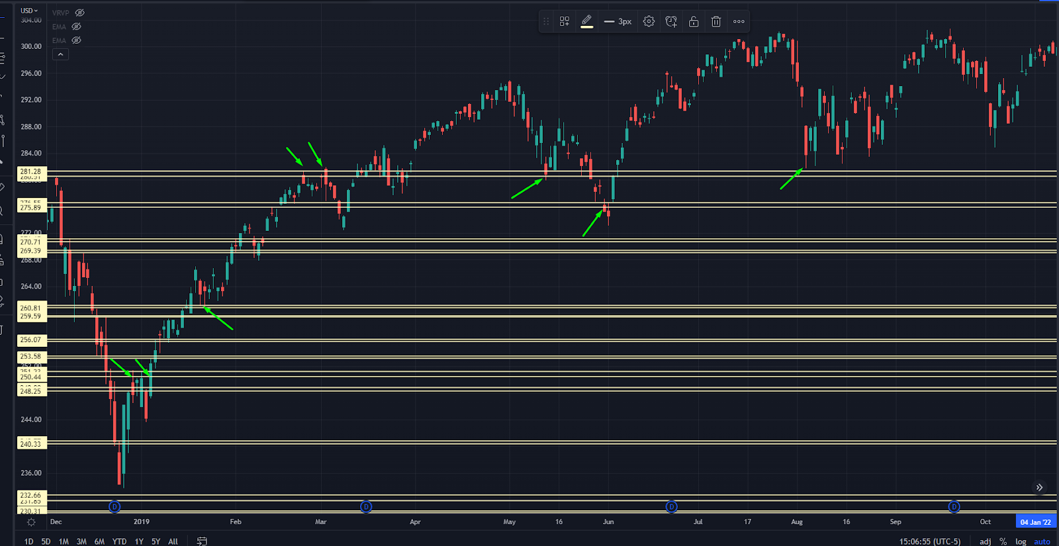Set range to 1M
The image size is (1059, 546).
tap(64, 541)
